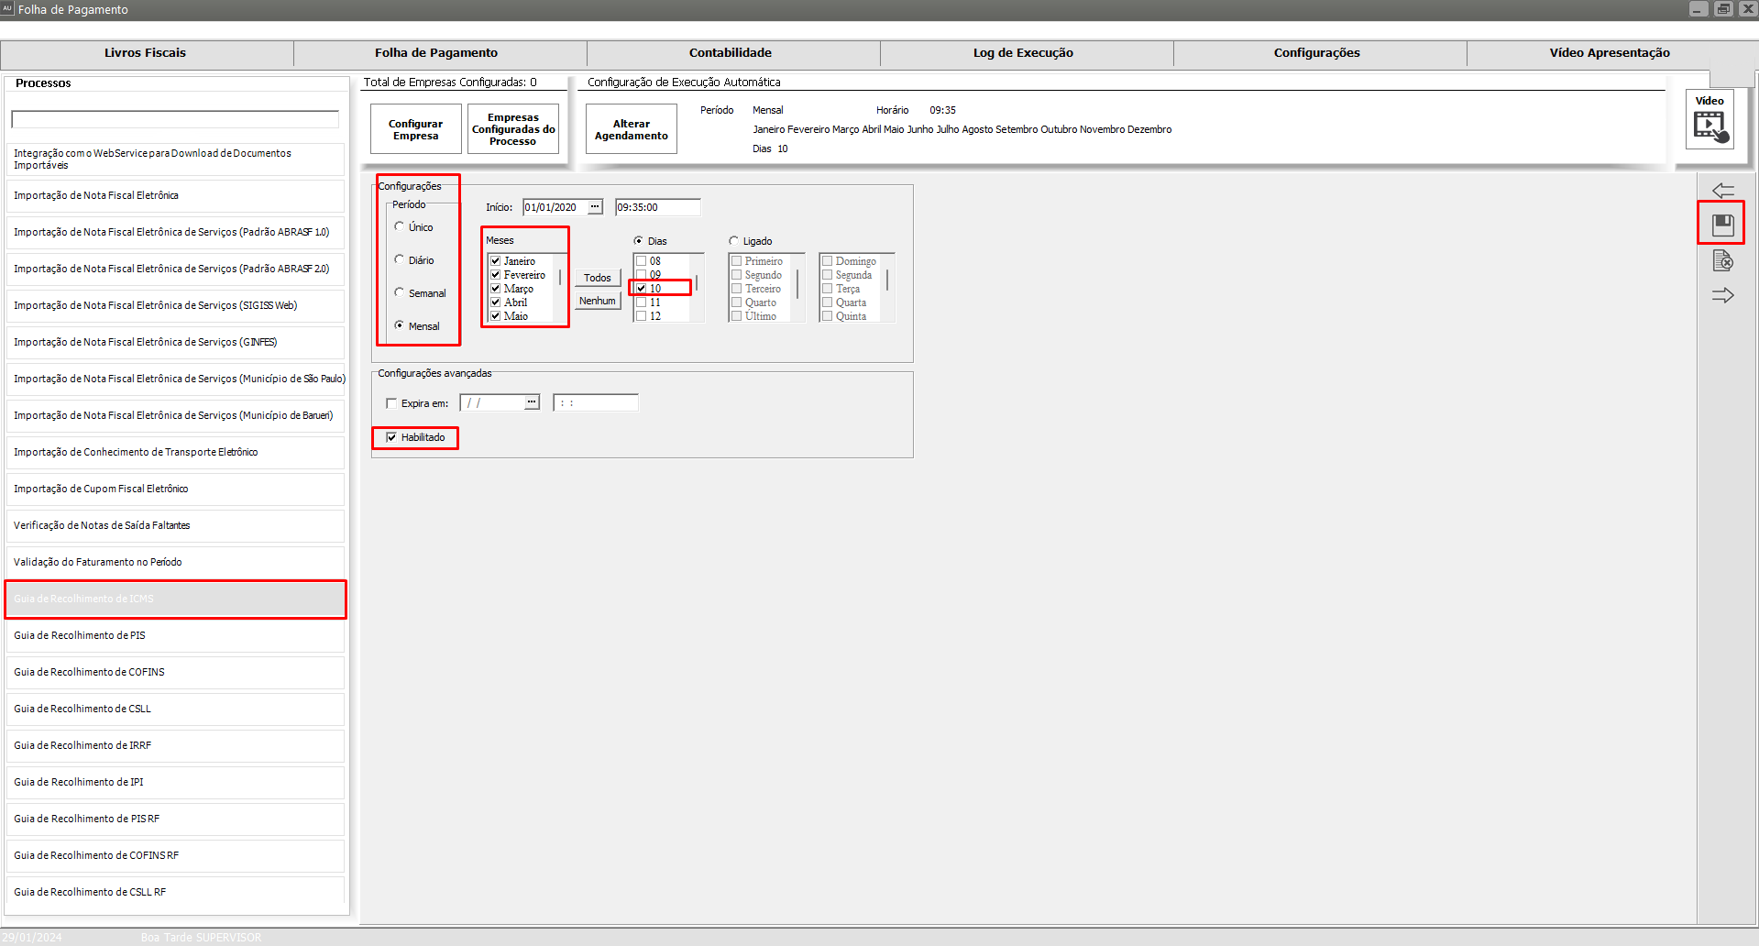Switch to the Configurações tab
This screenshot has height=946, width=1759.
tap(1317, 53)
